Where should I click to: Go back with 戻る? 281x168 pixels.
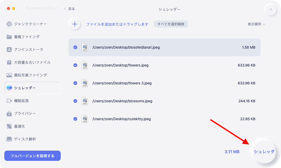click(x=71, y=9)
